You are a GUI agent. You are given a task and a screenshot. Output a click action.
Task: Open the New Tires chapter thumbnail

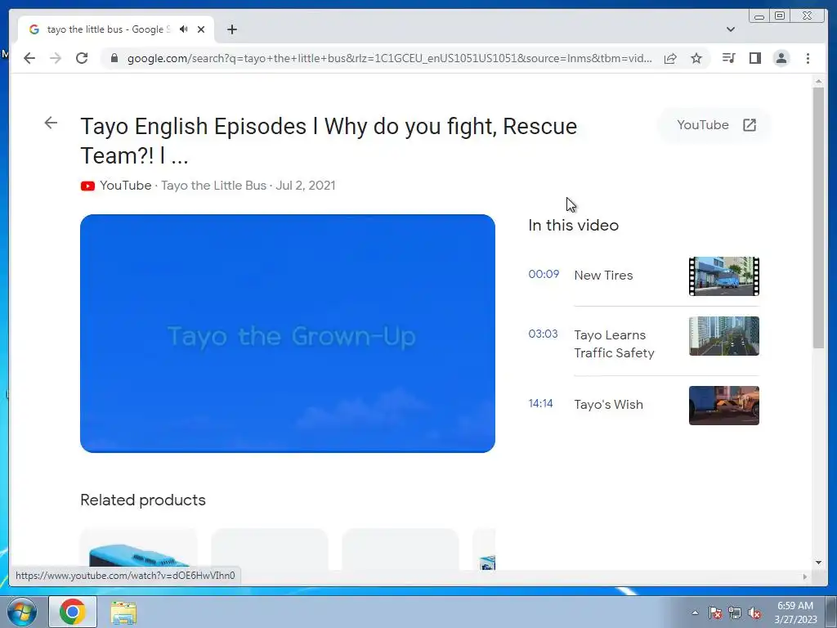coord(724,276)
